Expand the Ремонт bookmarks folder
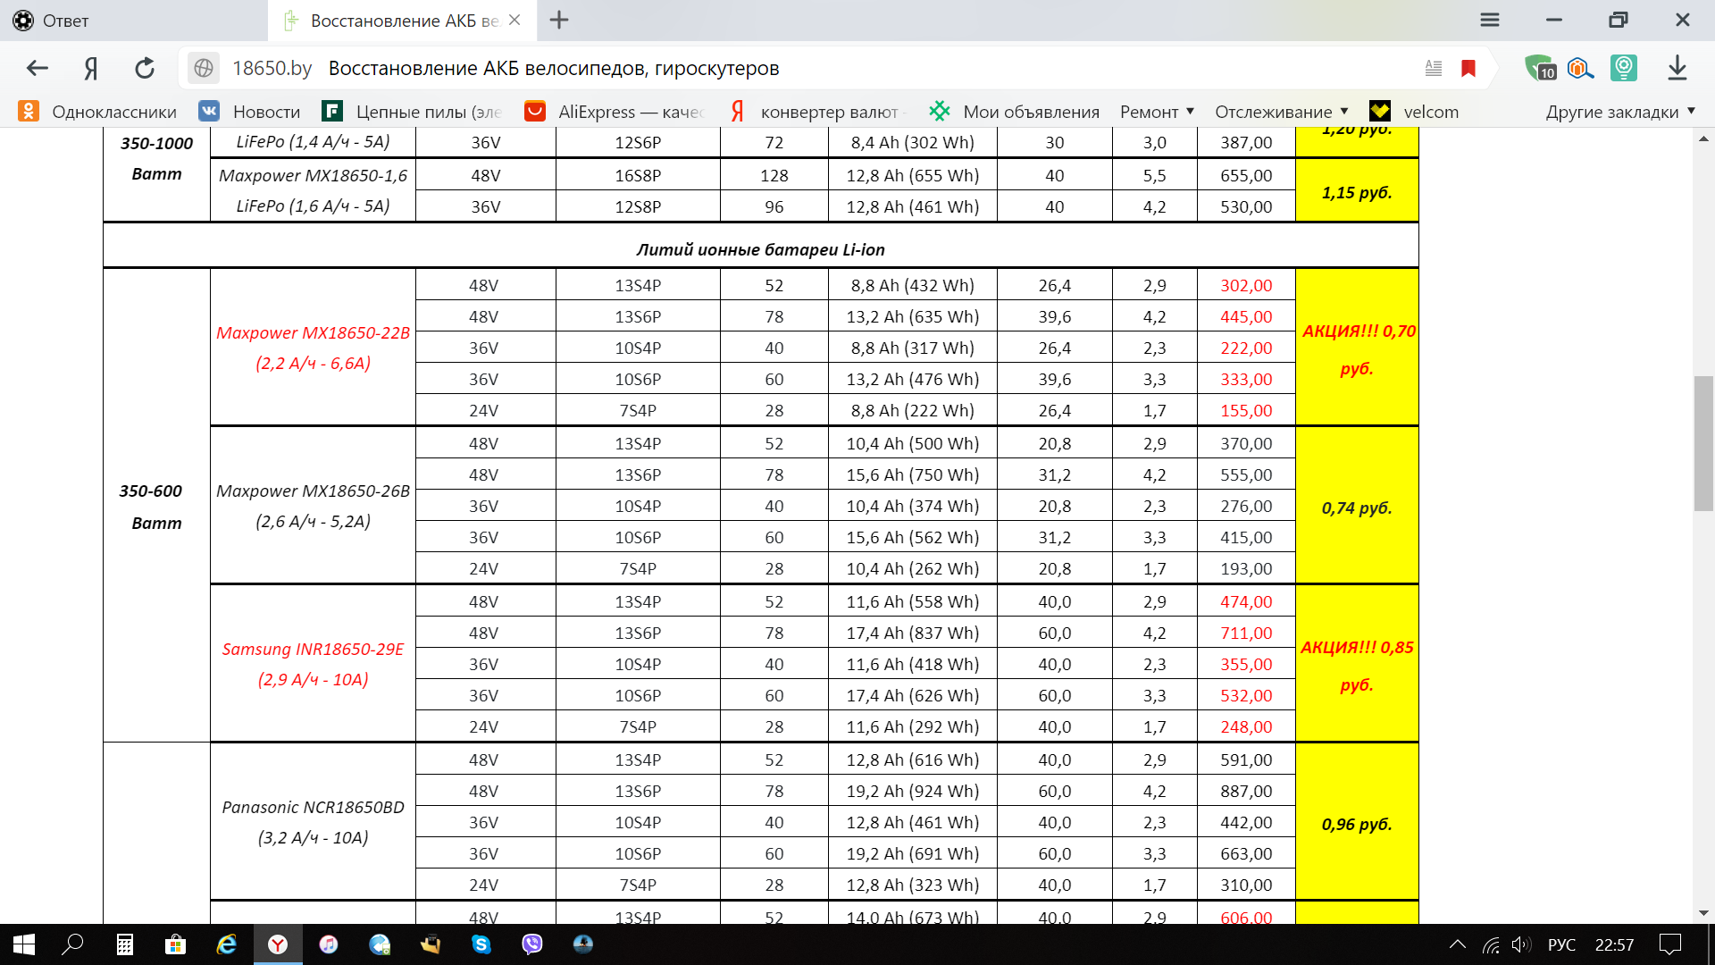This screenshot has height=965, width=1715. [x=1157, y=112]
